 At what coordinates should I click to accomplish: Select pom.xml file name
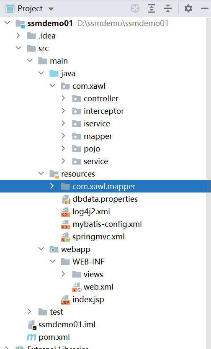(x=54, y=337)
